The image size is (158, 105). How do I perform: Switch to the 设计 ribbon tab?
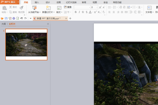click(x=48, y=2)
